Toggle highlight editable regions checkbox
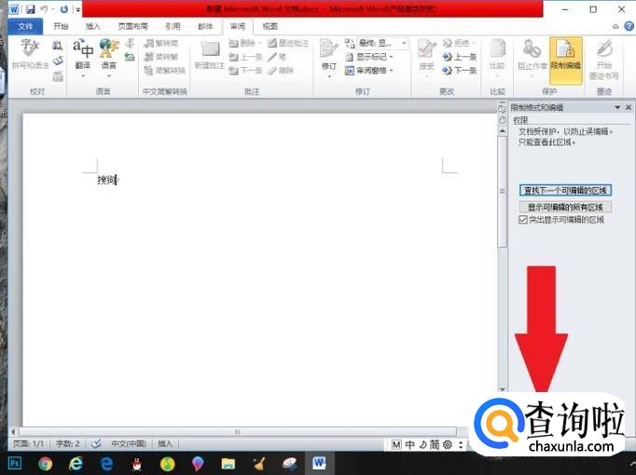Viewport: 636px width, 475px height. click(523, 220)
